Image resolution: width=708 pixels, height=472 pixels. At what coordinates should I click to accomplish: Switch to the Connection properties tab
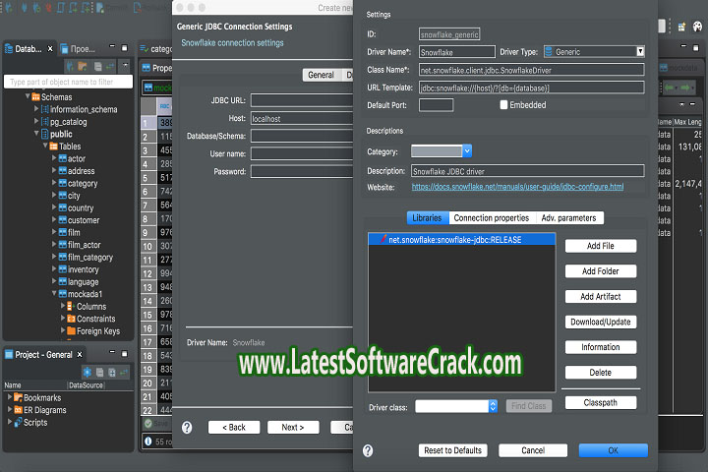491,217
